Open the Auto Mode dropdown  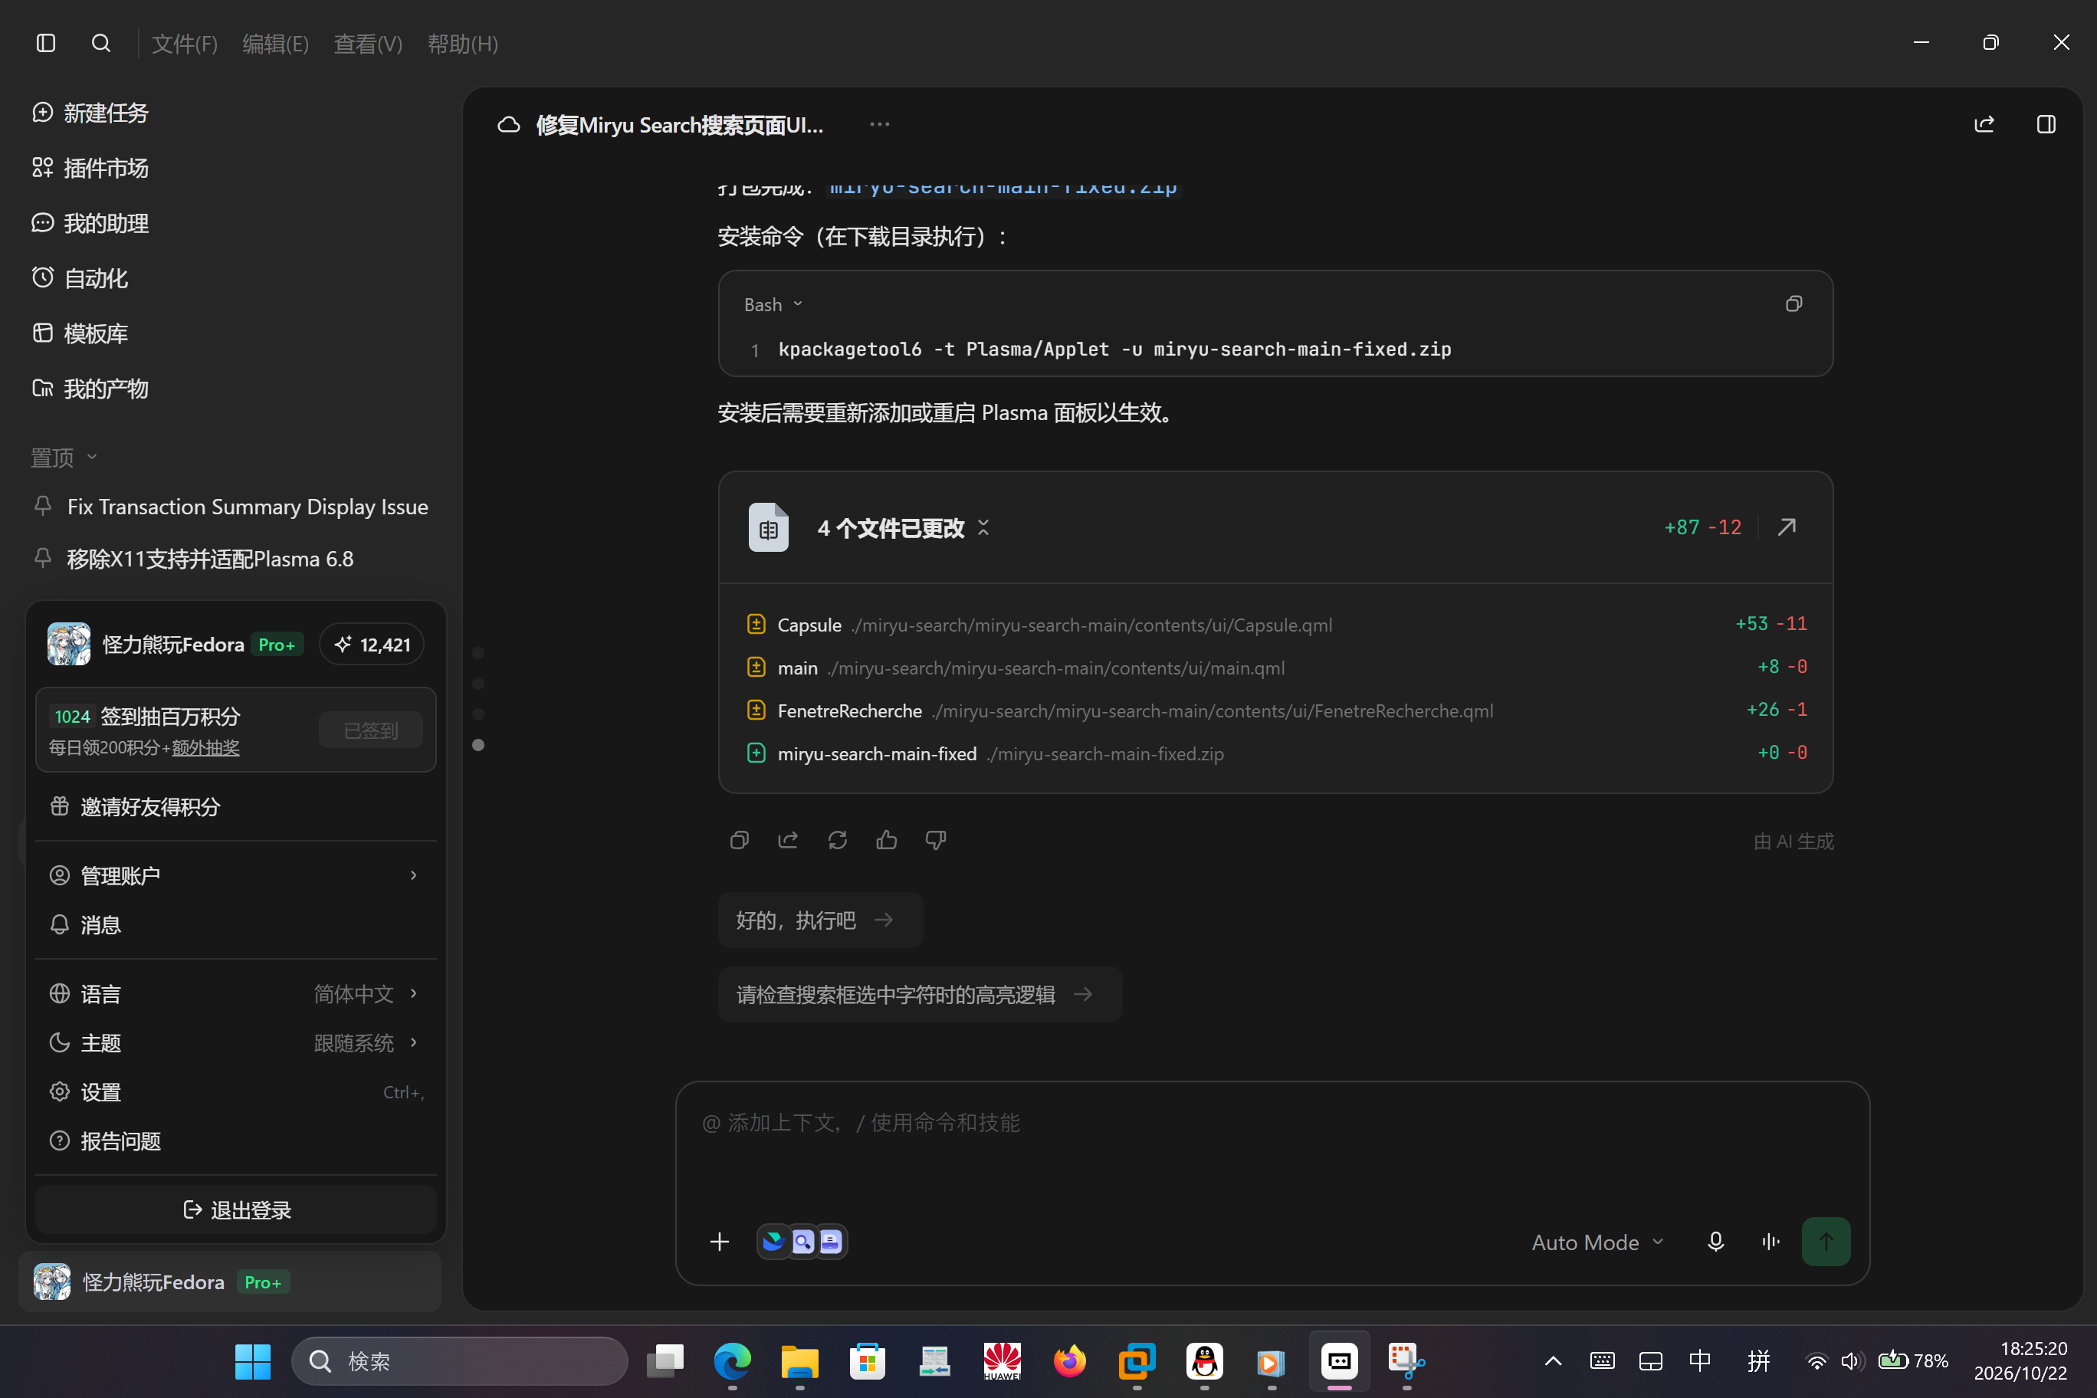pos(1597,1242)
